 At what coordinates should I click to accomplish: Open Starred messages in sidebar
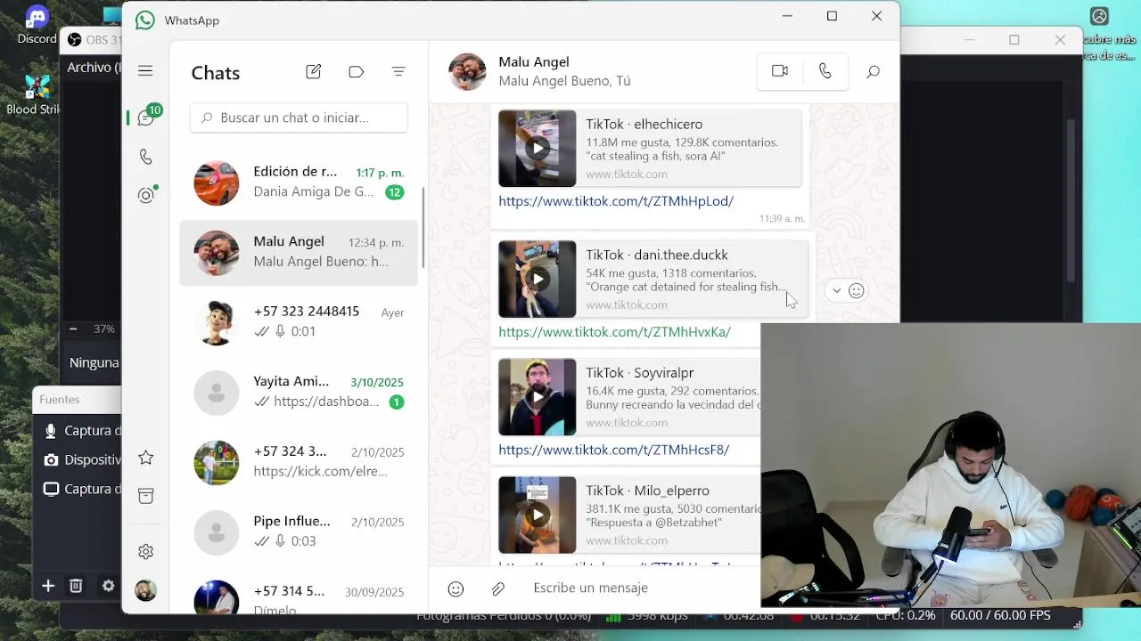click(145, 458)
